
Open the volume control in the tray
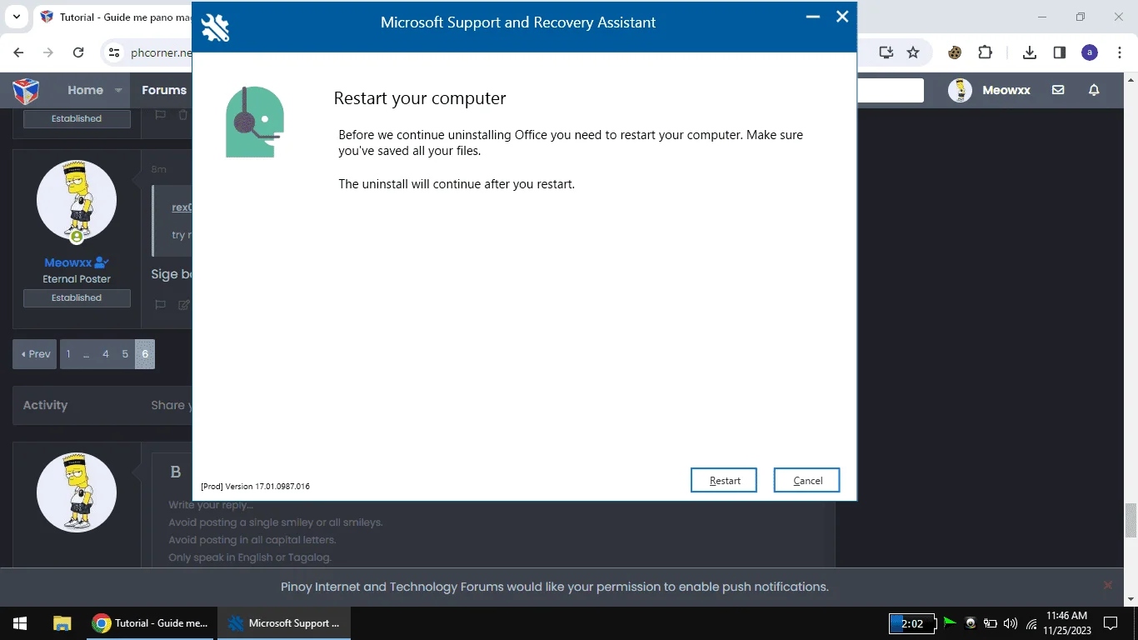coord(1011,623)
